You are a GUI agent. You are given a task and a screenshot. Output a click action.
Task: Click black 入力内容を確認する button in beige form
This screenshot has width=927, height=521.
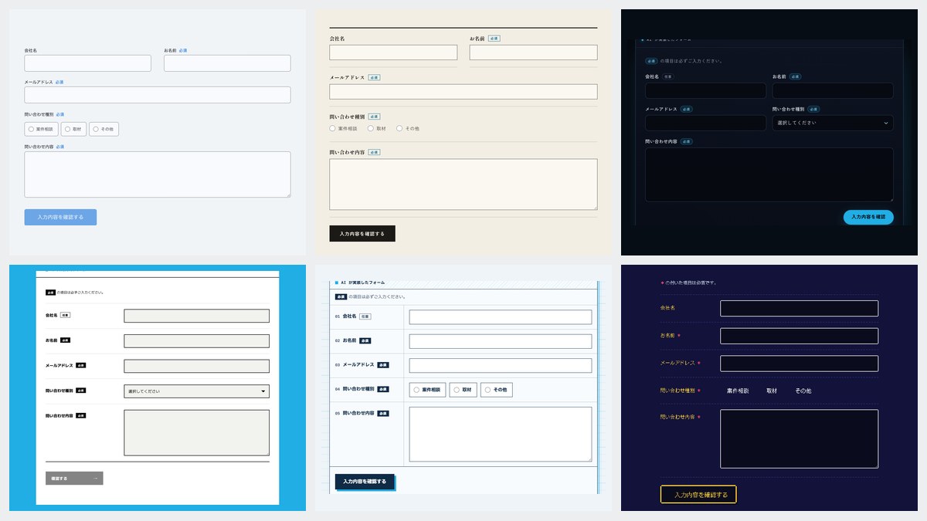pyautogui.click(x=362, y=233)
